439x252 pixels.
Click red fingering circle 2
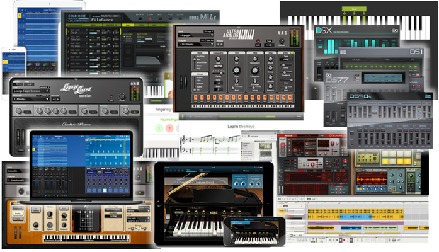click(169, 129)
